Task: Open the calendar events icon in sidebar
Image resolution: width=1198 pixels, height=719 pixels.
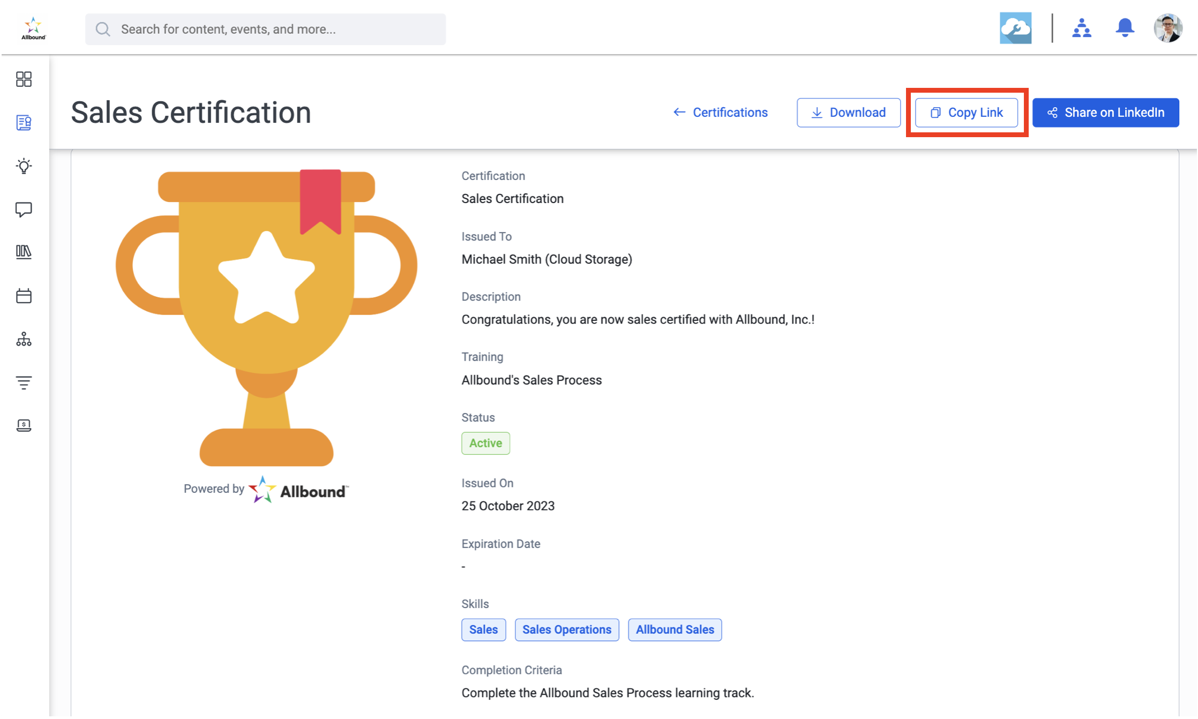Action: point(24,296)
